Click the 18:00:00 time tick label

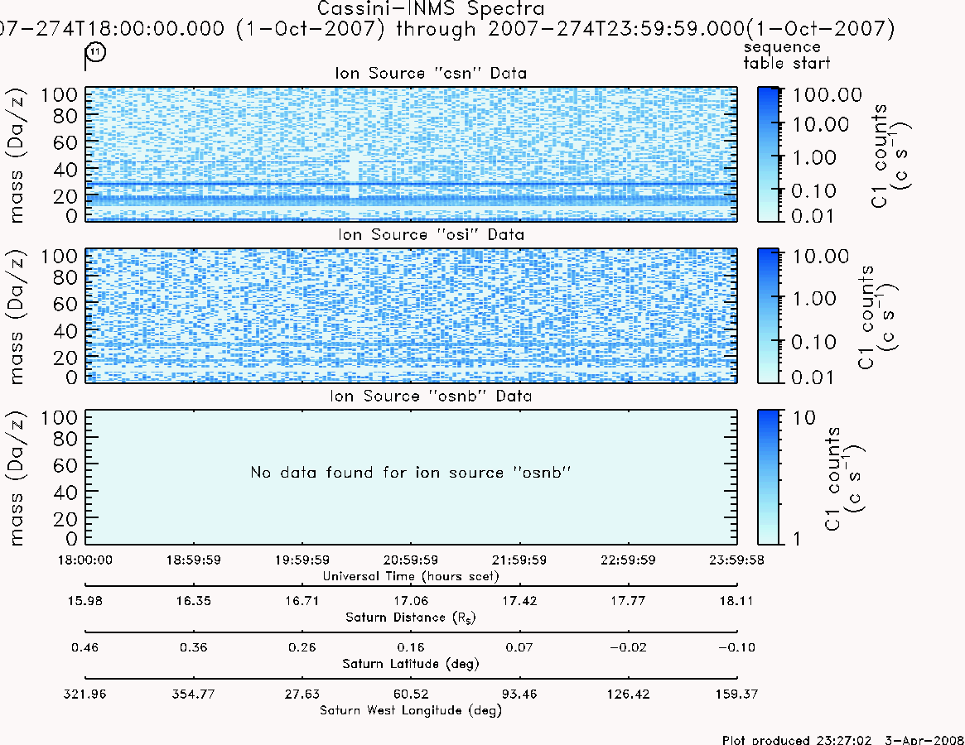point(85,560)
